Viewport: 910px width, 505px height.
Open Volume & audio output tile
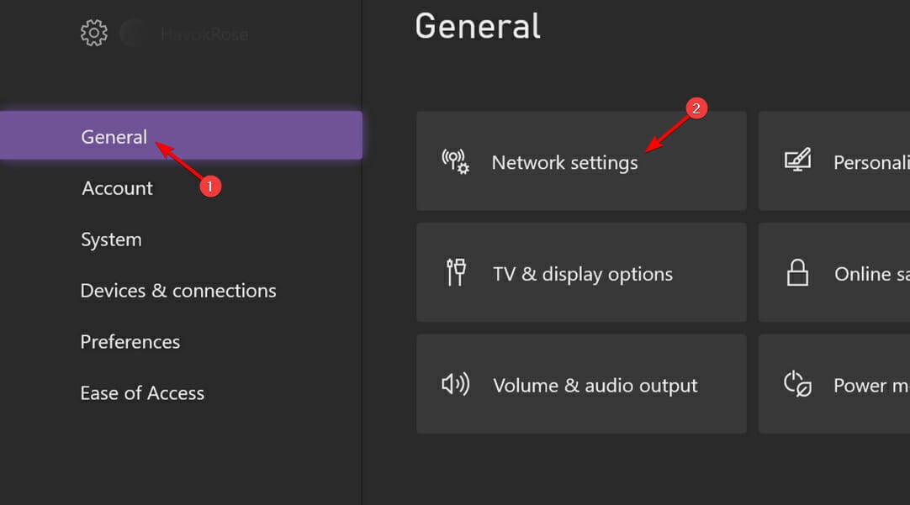coord(581,384)
